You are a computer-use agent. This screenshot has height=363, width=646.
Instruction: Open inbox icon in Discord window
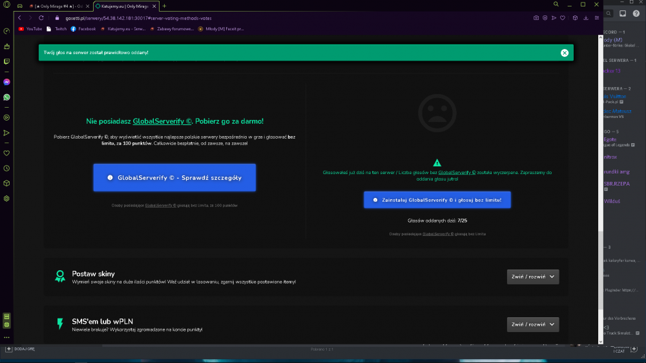(623, 14)
